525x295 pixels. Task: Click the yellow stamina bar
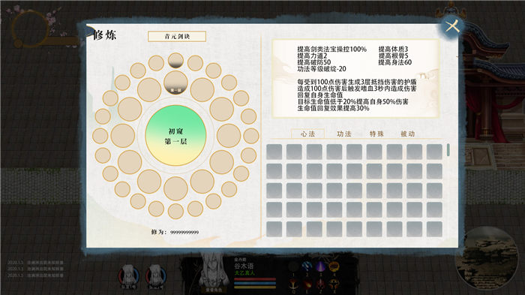(255, 287)
